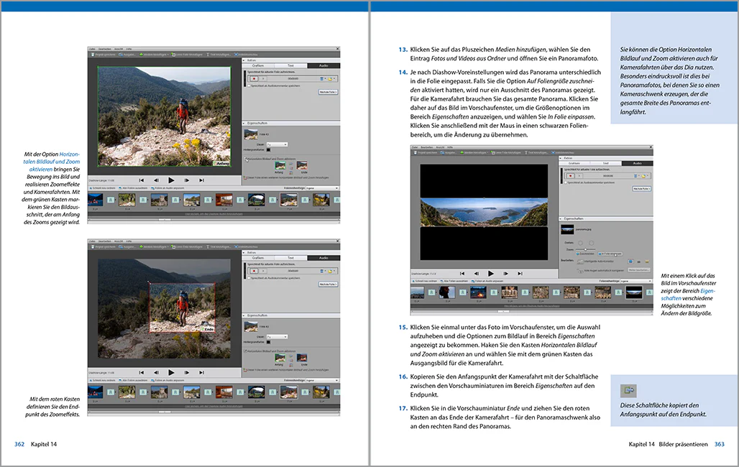
Task: Step to previous slide in bottom-left screenshot
Action: [x=157, y=373]
